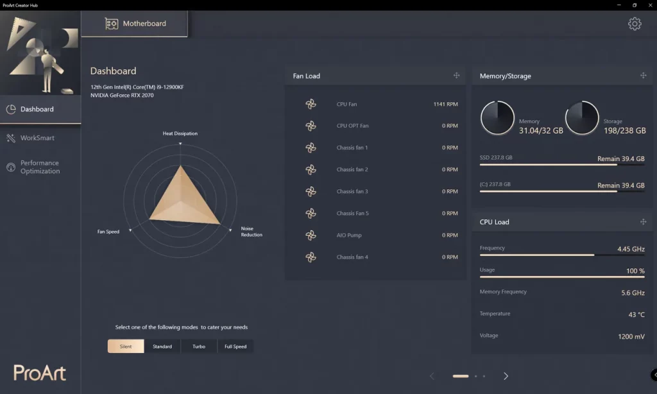Click the Dashboard pie chart sidebar icon
Screen dimensions: 657x394
click(11, 109)
